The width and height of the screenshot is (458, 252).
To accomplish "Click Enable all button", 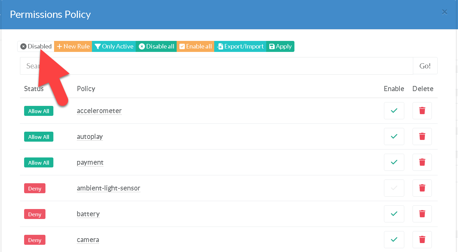I will point(196,46).
